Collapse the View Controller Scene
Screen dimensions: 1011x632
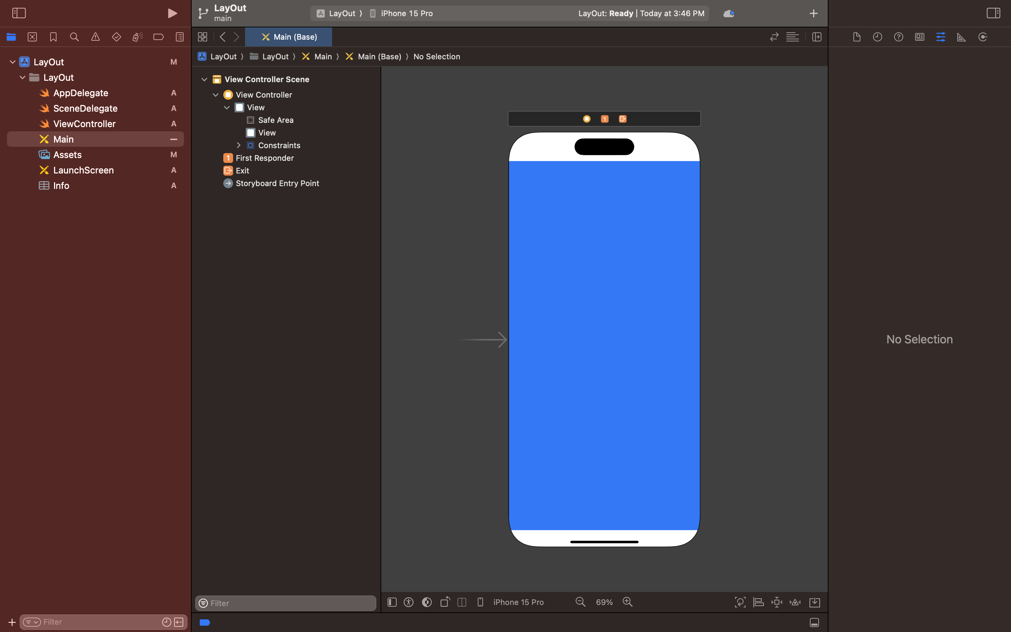click(204, 79)
